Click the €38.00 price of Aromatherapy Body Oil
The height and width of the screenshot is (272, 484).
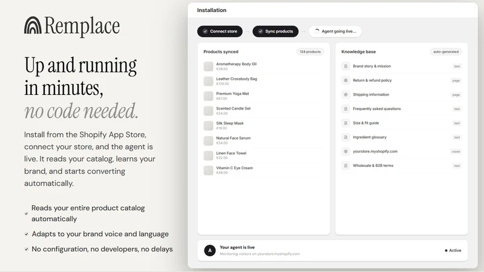[221, 69]
